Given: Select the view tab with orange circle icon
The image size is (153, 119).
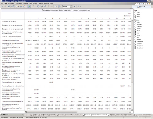Looking at the screenshot, I should tap(149, 4).
